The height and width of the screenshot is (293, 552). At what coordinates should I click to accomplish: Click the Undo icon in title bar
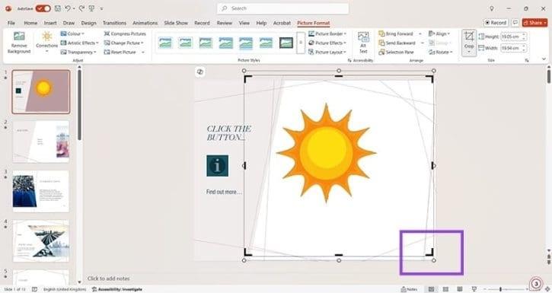[68, 8]
